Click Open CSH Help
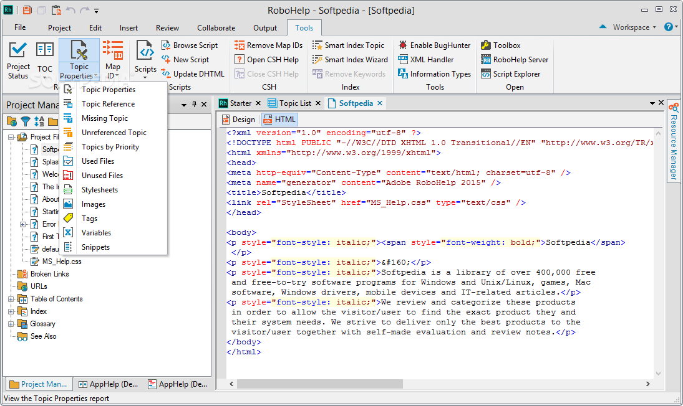 click(x=266, y=60)
